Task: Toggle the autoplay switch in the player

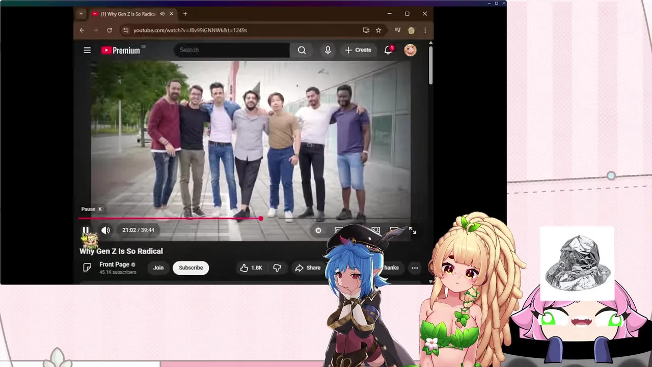Action: pyautogui.click(x=318, y=230)
